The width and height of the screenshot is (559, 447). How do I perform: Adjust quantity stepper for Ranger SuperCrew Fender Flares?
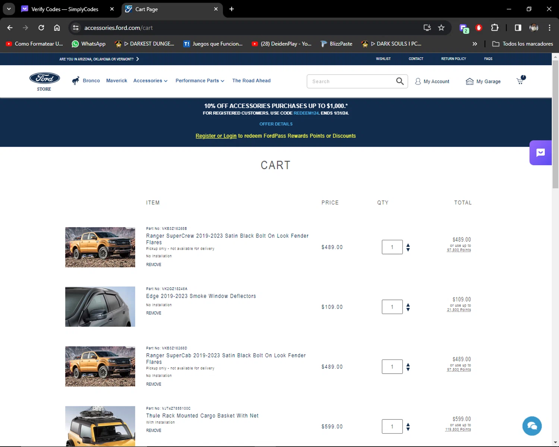pos(408,247)
